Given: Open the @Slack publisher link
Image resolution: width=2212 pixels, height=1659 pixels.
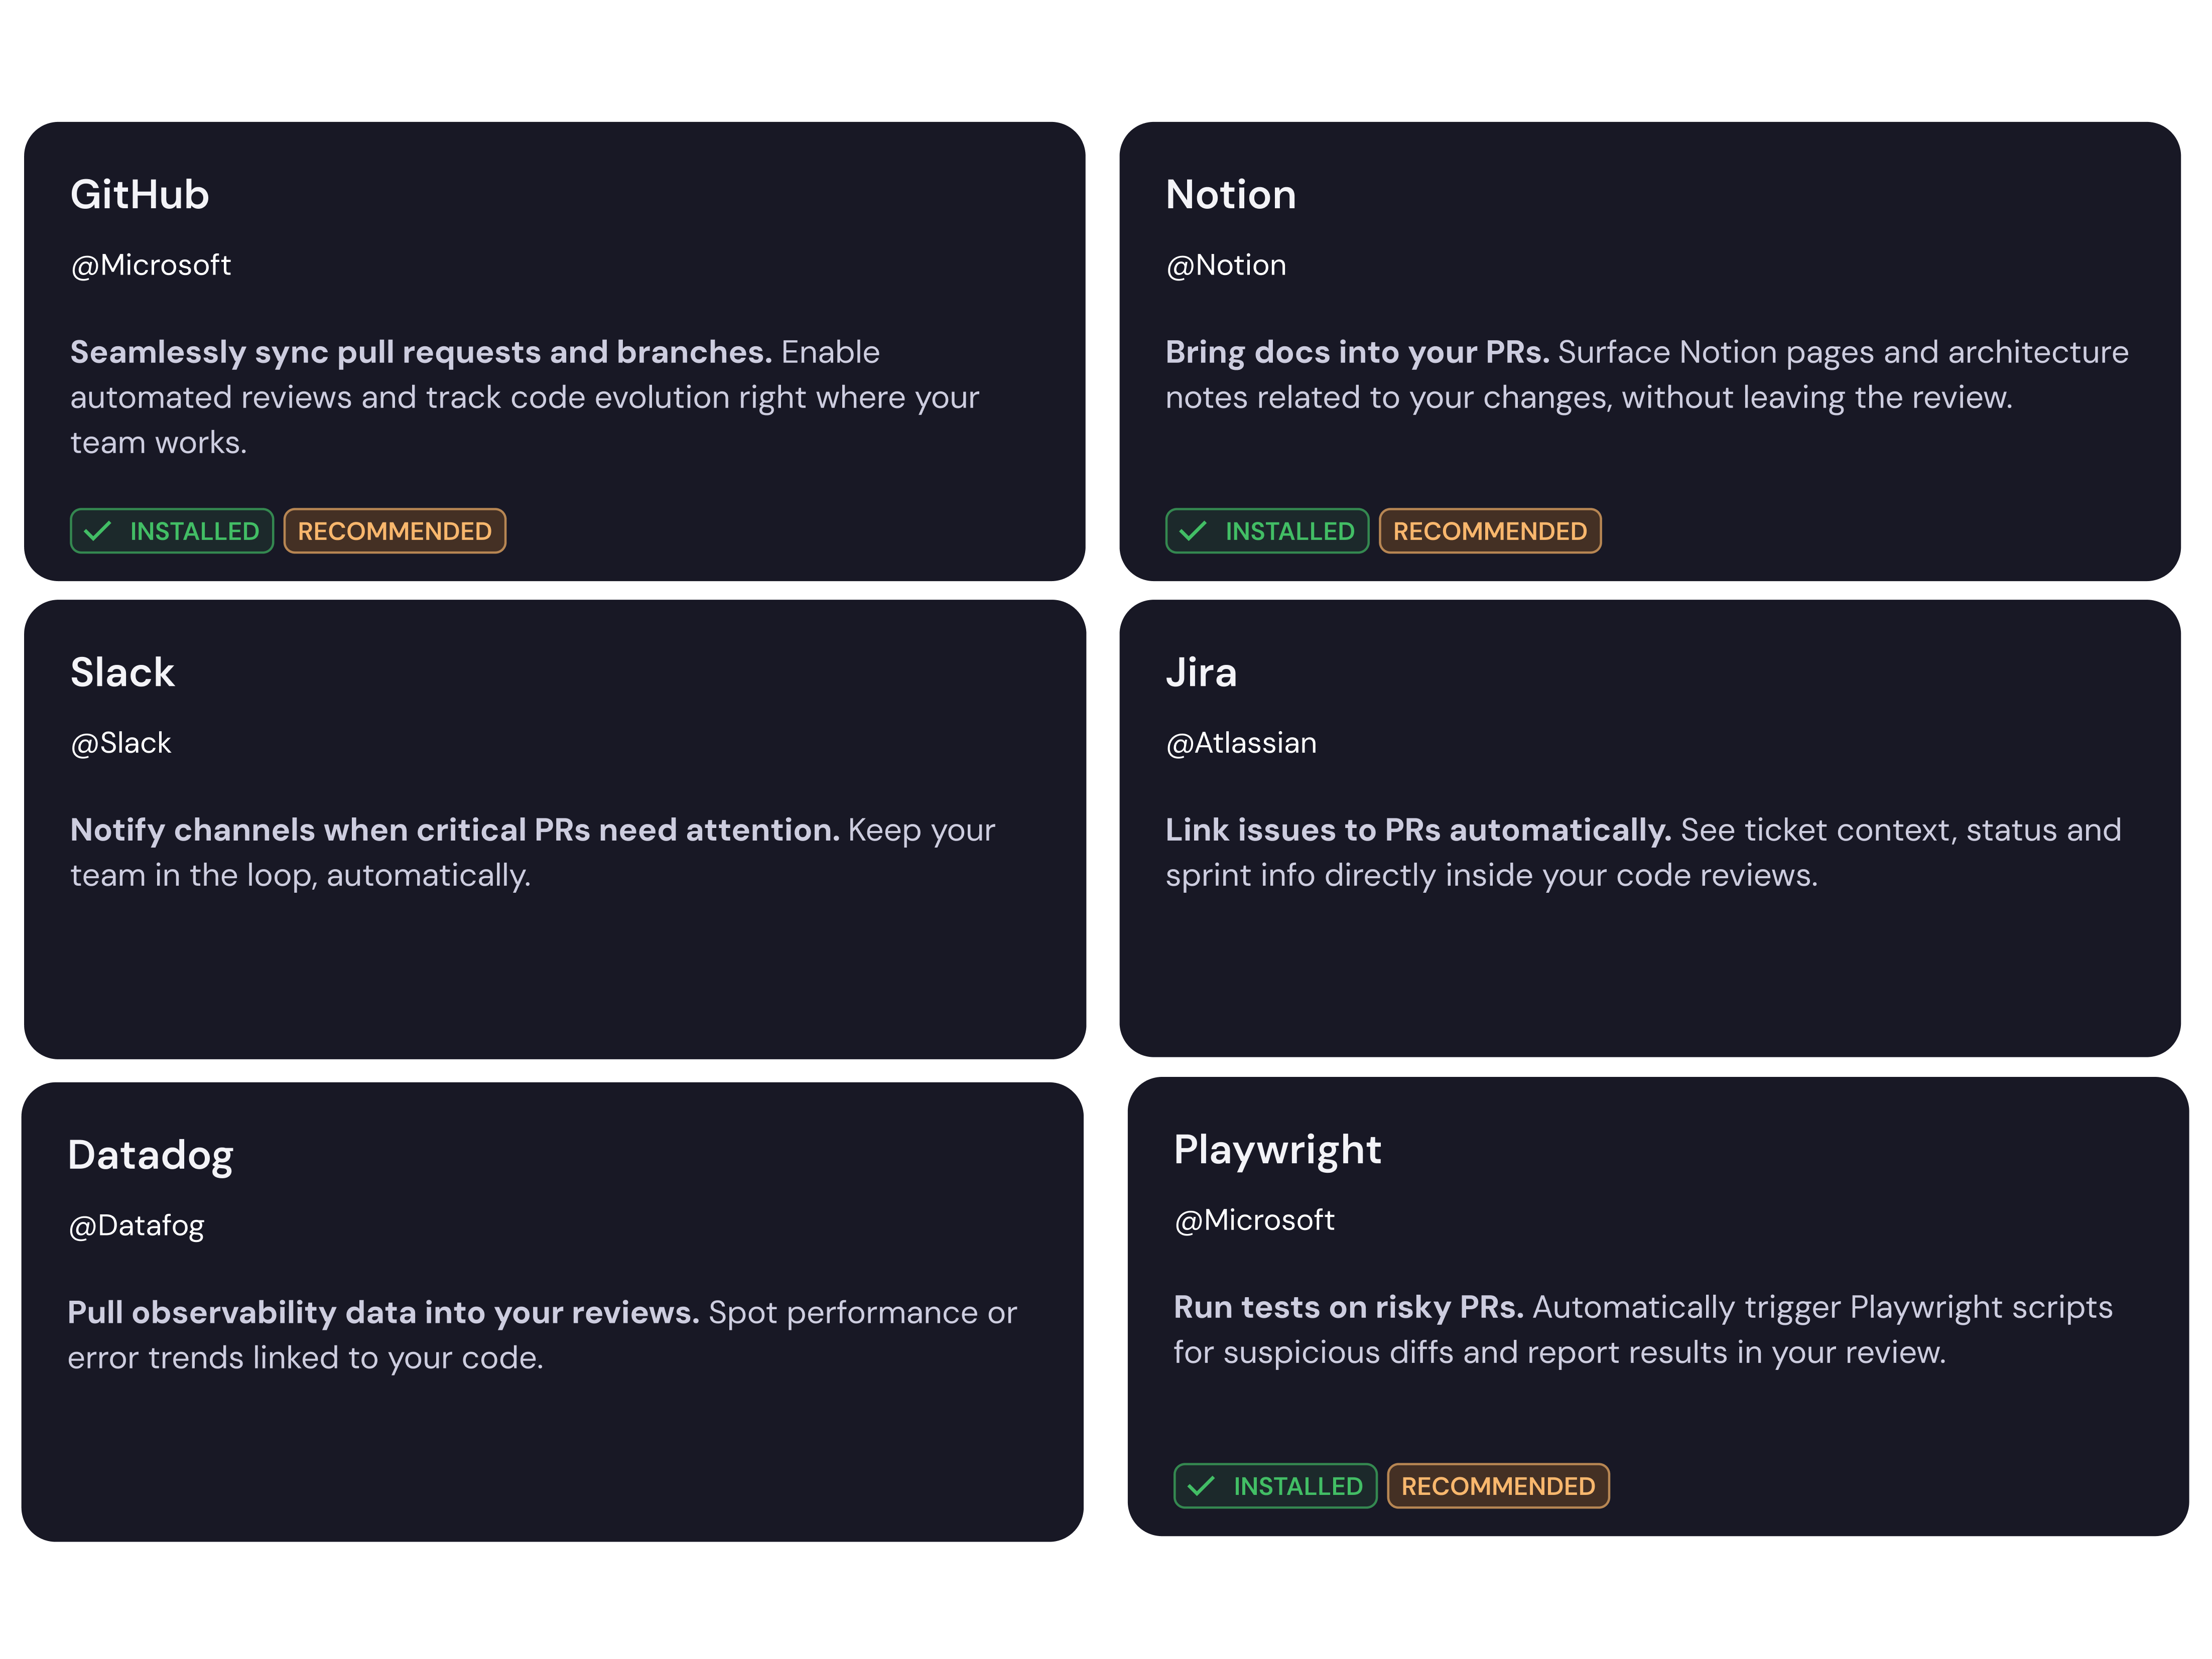Looking at the screenshot, I should coord(121,742).
